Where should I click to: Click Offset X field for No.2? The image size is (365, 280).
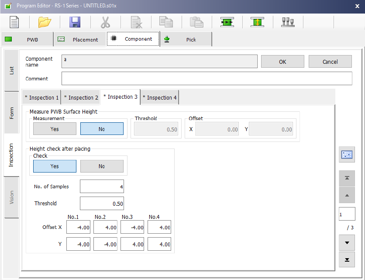pyautogui.click(x=105, y=227)
